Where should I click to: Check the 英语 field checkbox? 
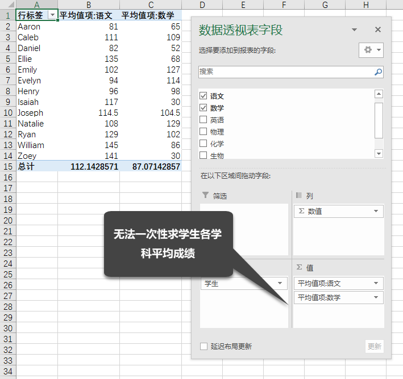[x=203, y=120]
